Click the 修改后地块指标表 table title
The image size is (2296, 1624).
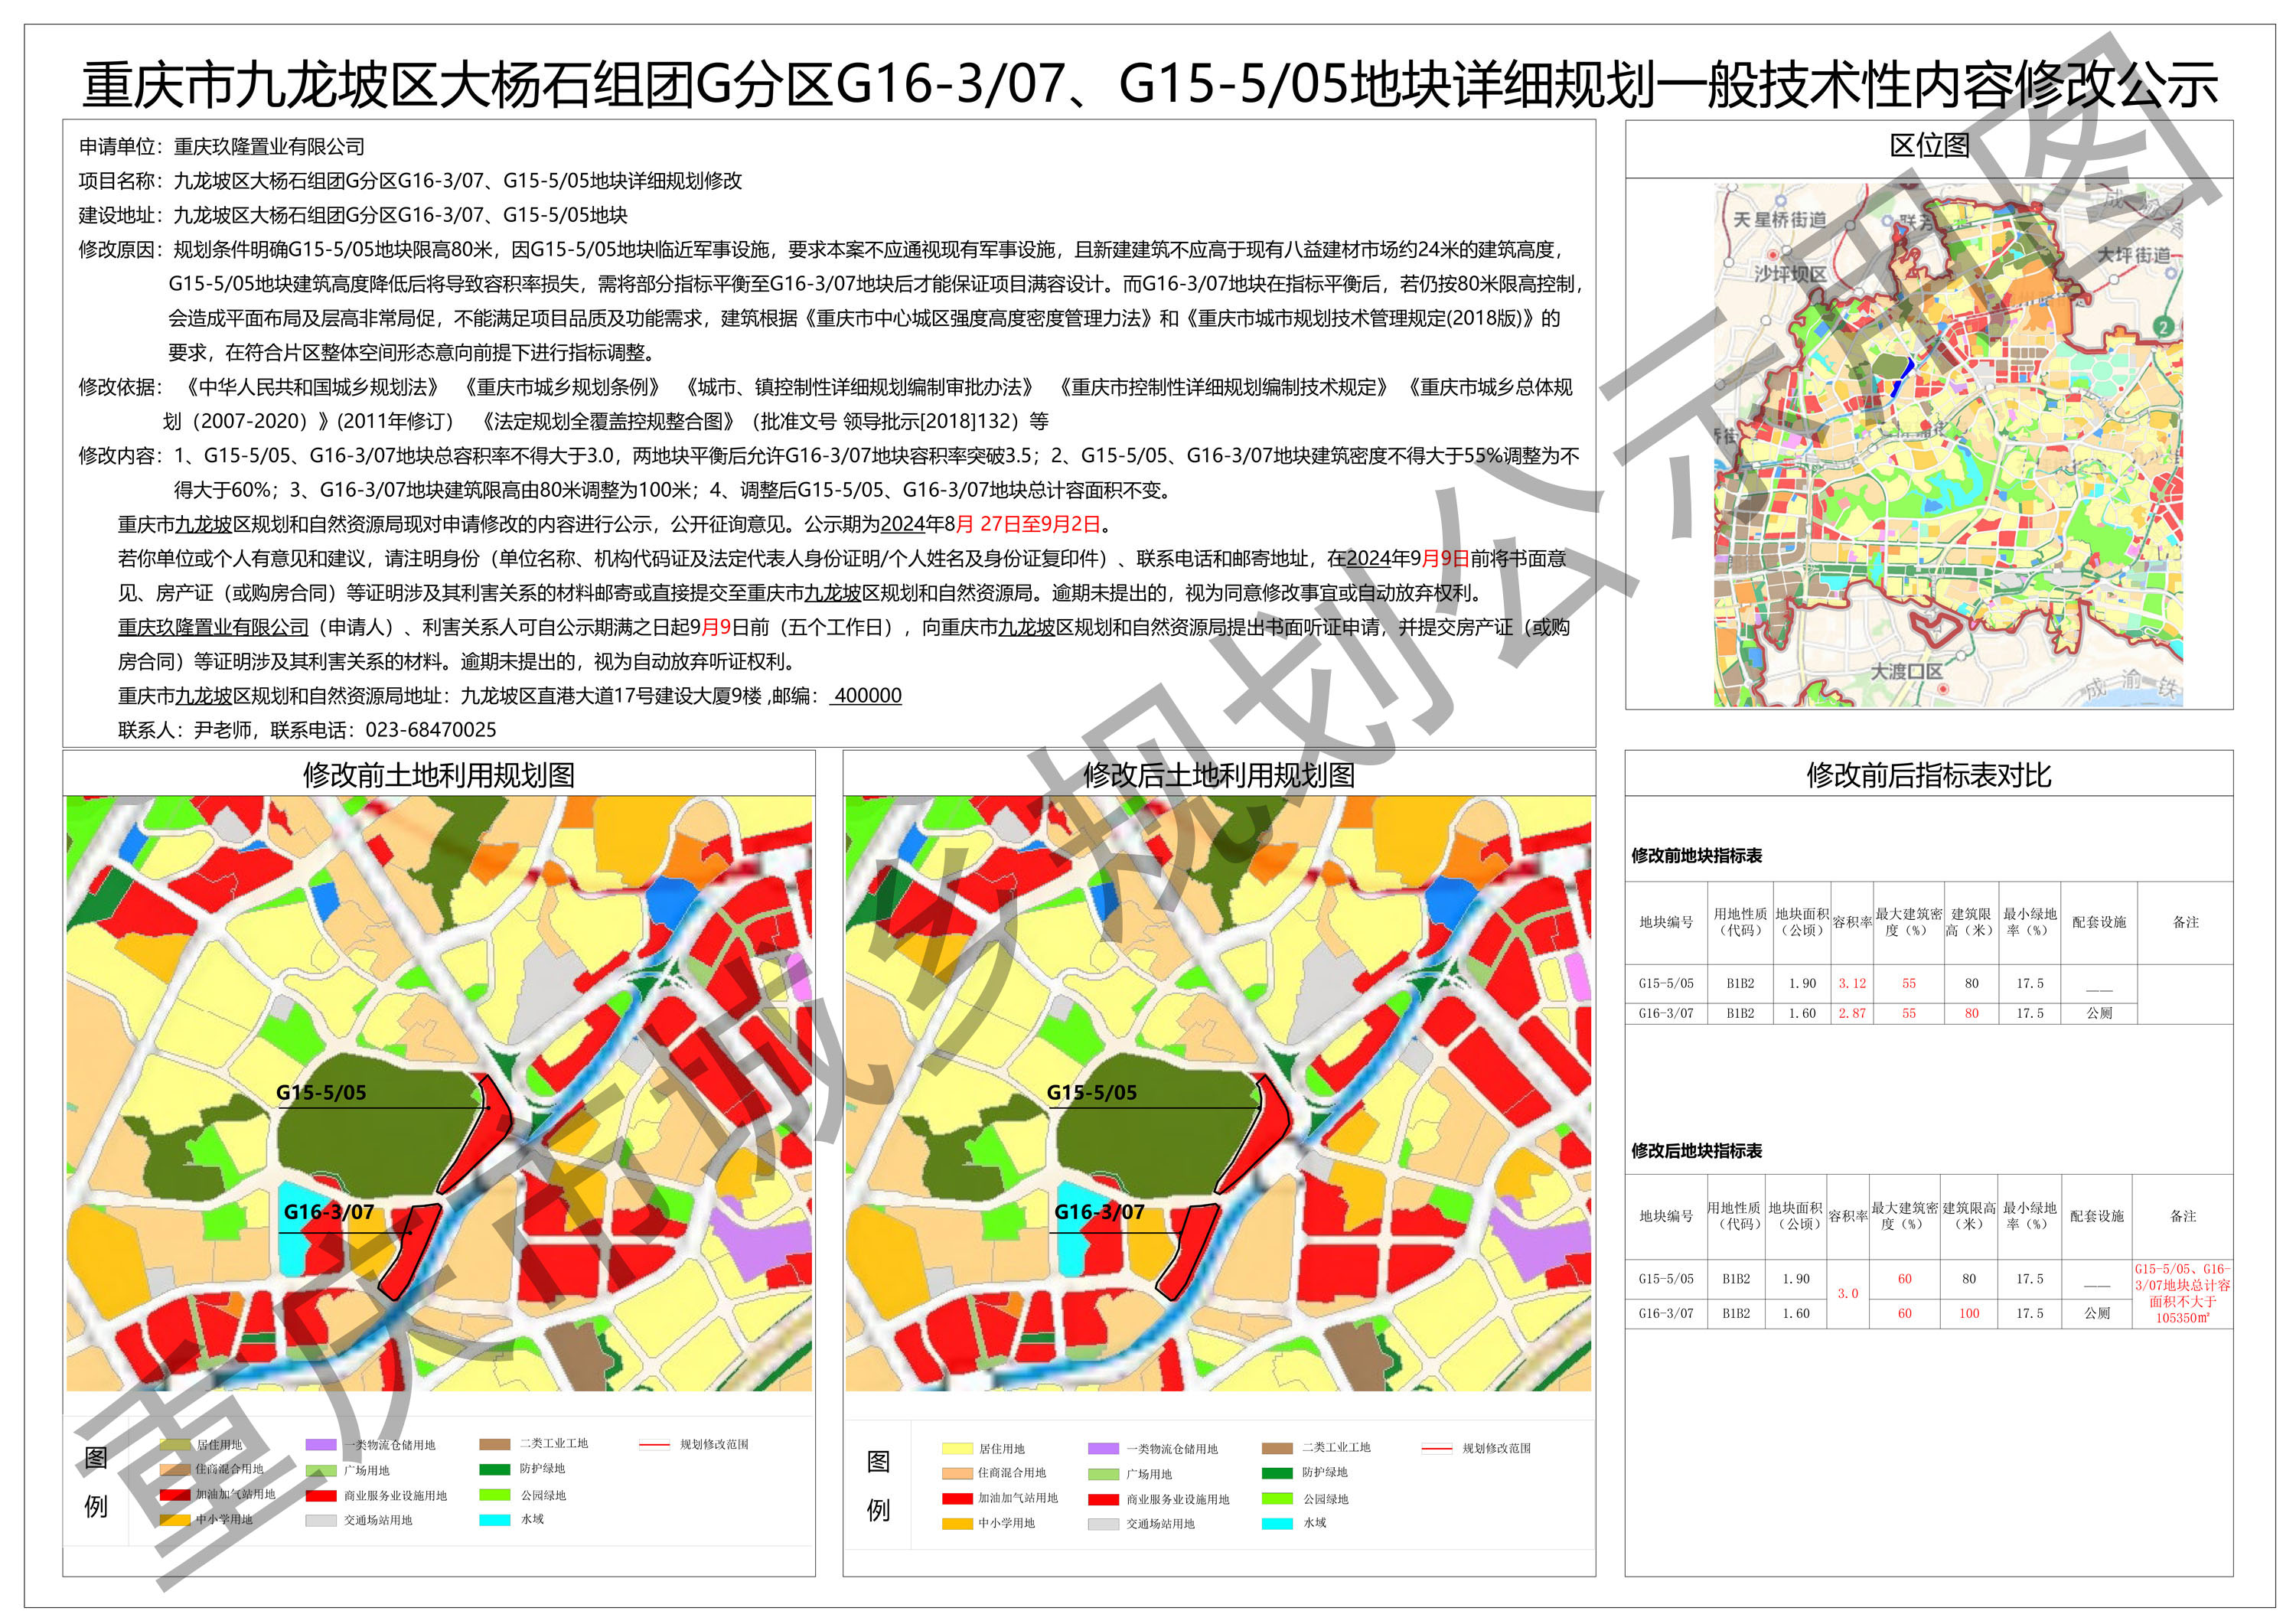1697,1150
